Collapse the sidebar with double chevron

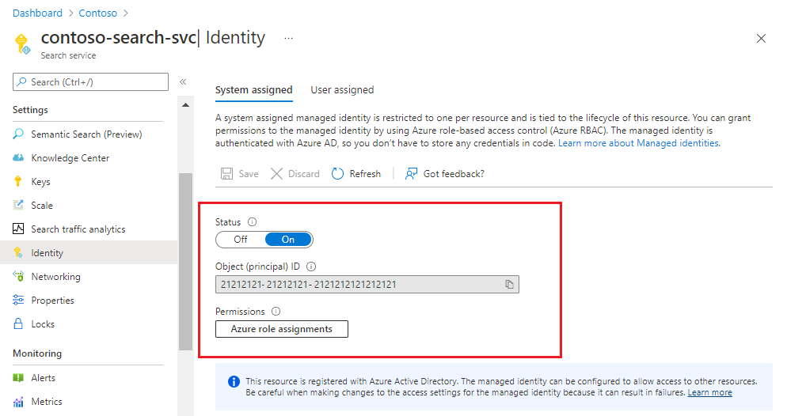click(x=183, y=81)
